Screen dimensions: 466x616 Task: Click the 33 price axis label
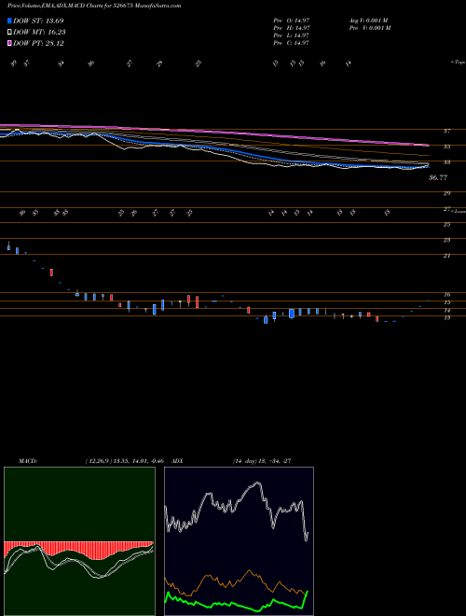446,161
